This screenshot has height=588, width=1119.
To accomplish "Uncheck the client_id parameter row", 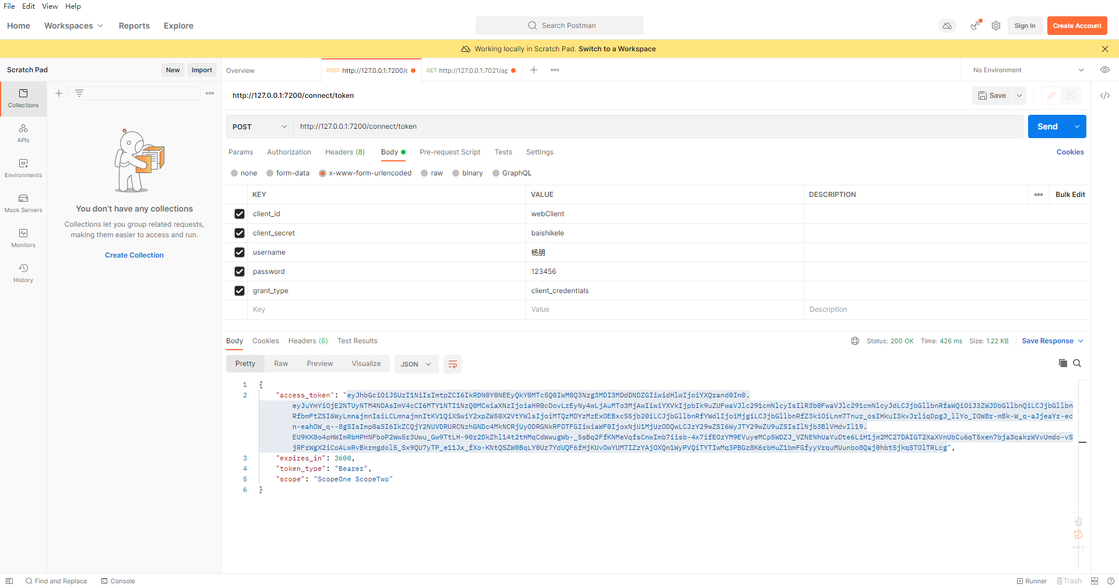I will [240, 214].
